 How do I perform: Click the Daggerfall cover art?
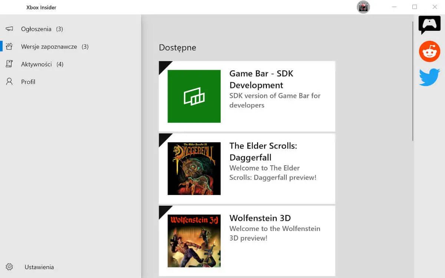point(194,168)
